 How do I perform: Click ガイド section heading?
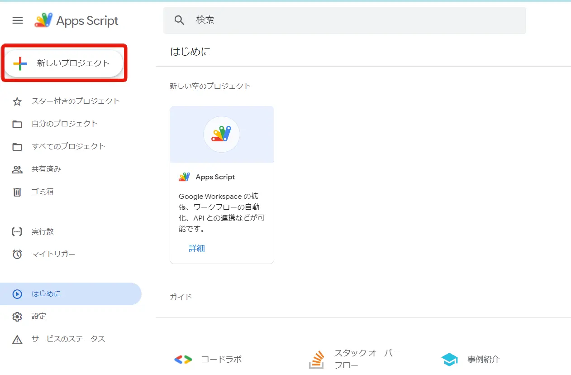[181, 297]
